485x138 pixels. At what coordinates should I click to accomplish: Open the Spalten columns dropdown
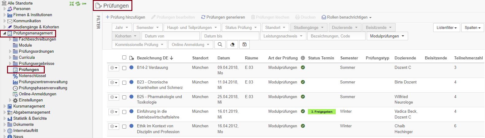point(473,27)
